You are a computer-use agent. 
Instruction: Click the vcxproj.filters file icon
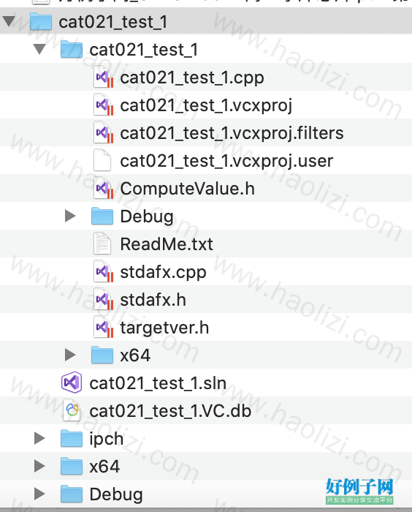pos(103,132)
